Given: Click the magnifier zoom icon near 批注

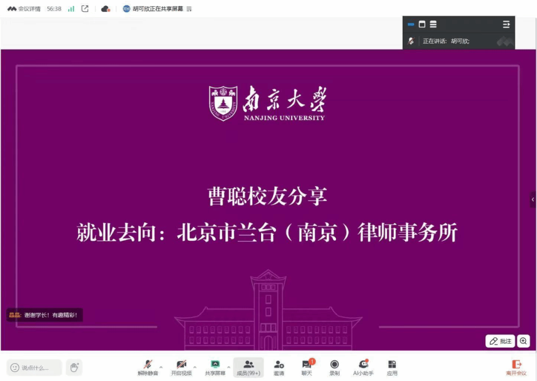Looking at the screenshot, I should click(x=523, y=341).
